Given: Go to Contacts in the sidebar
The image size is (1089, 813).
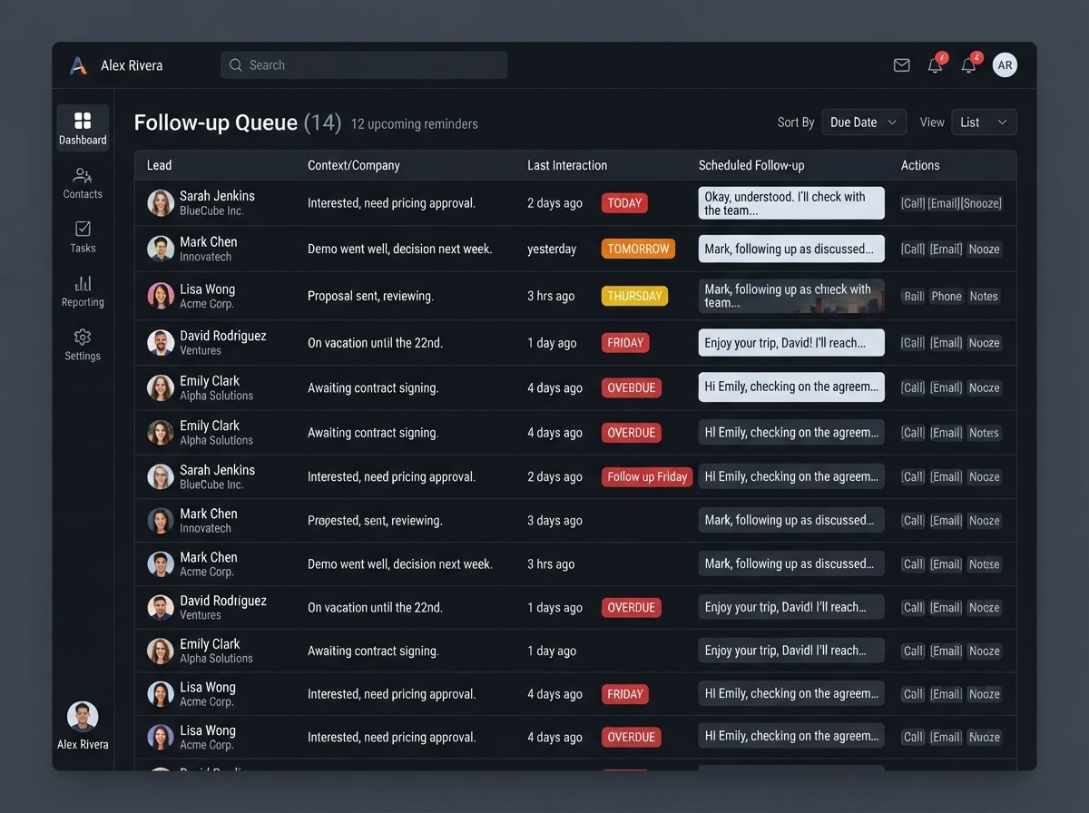Looking at the screenshot, I should tap(83, 182).
